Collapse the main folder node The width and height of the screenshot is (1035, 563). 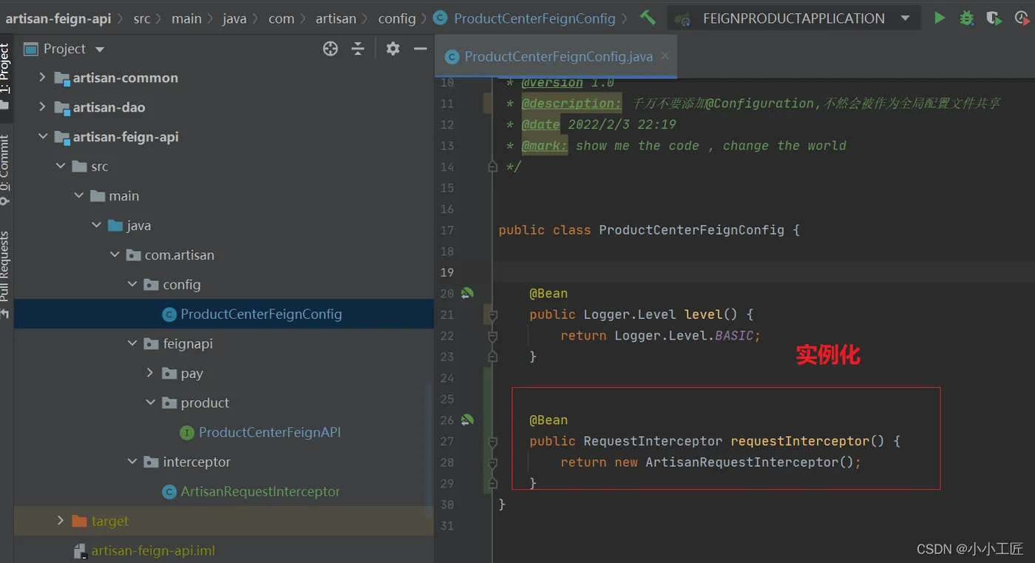[78, 196]
